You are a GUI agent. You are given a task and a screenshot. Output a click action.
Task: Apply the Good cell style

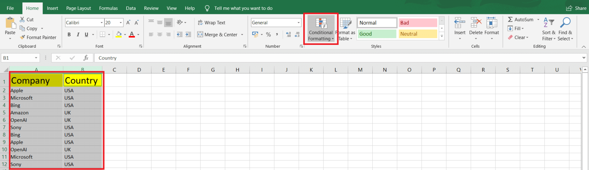pos(377,34)
